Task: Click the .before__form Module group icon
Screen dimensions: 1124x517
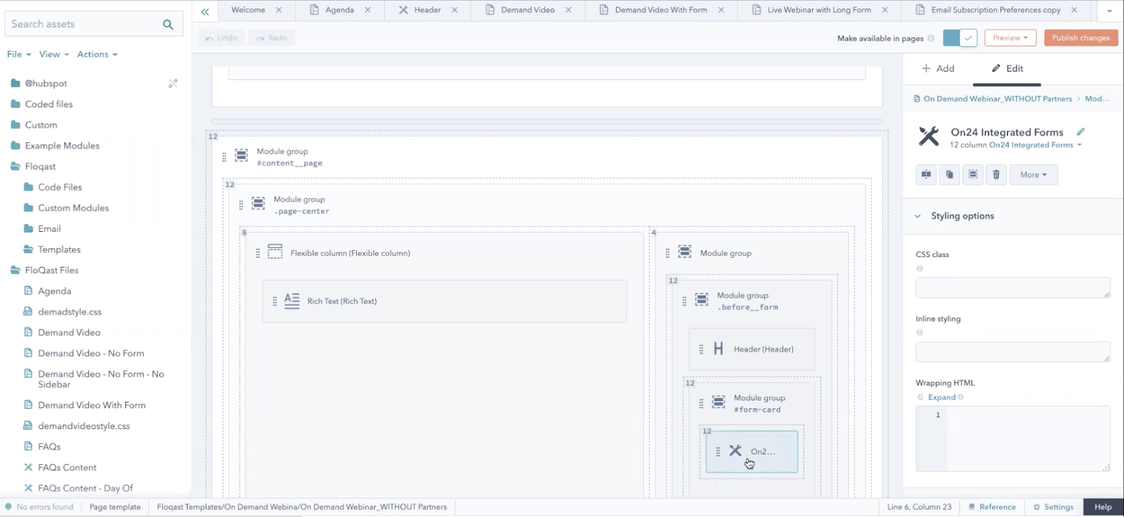Action: 702,299
